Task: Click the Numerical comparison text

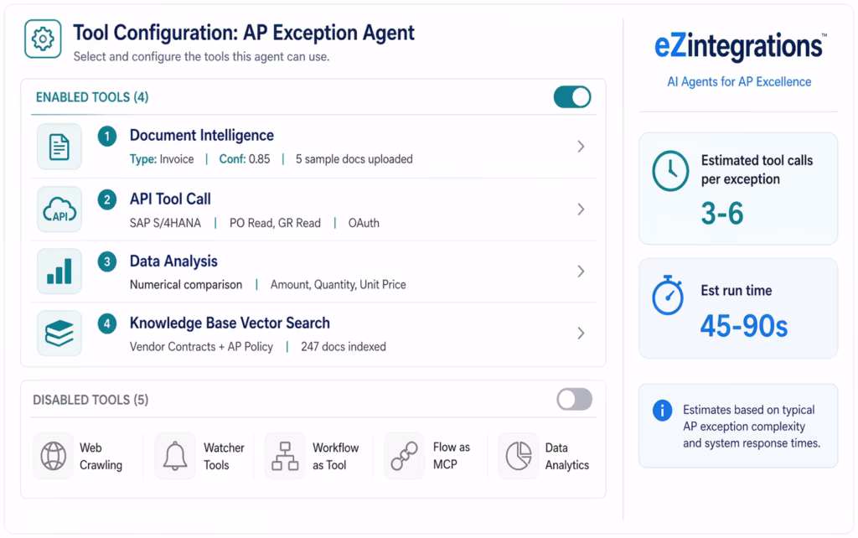Action: point(186,285)
